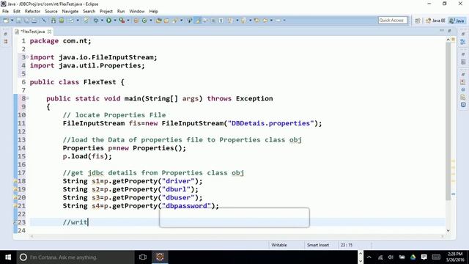The image size is (469, 264).
Task: Open the New file dropdown arrow
Action: [x=12, y=21]
